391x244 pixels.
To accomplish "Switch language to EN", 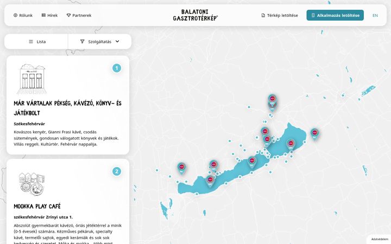I will click(375, 15).
